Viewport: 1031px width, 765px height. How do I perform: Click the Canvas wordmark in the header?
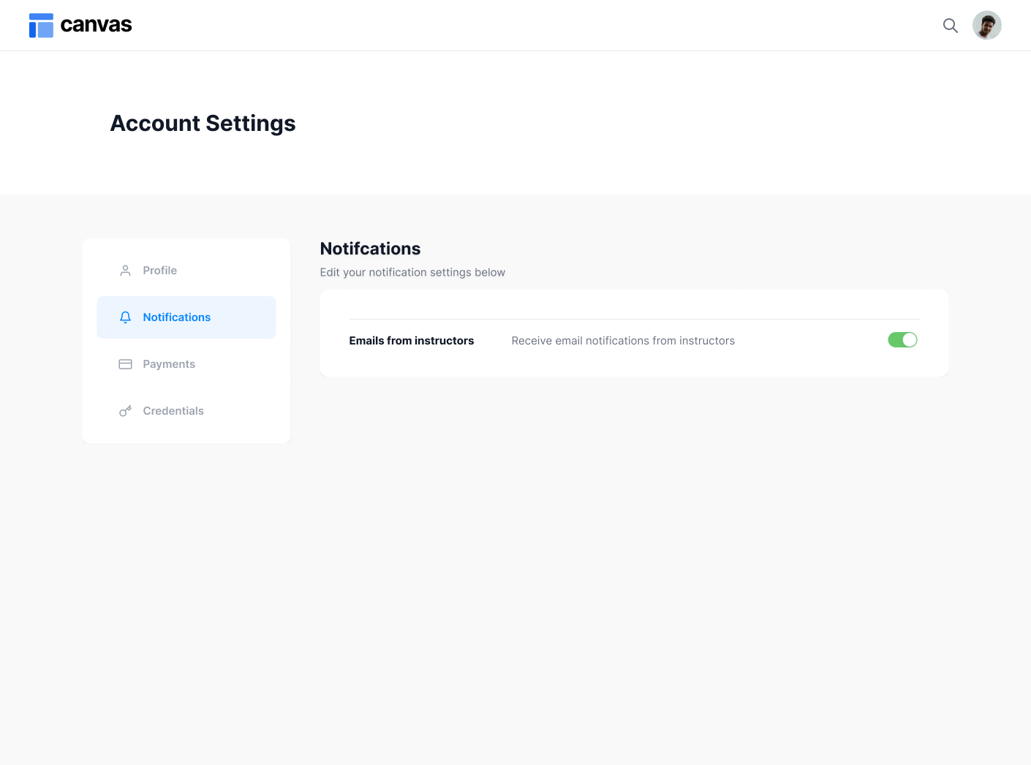pos(97,24)
